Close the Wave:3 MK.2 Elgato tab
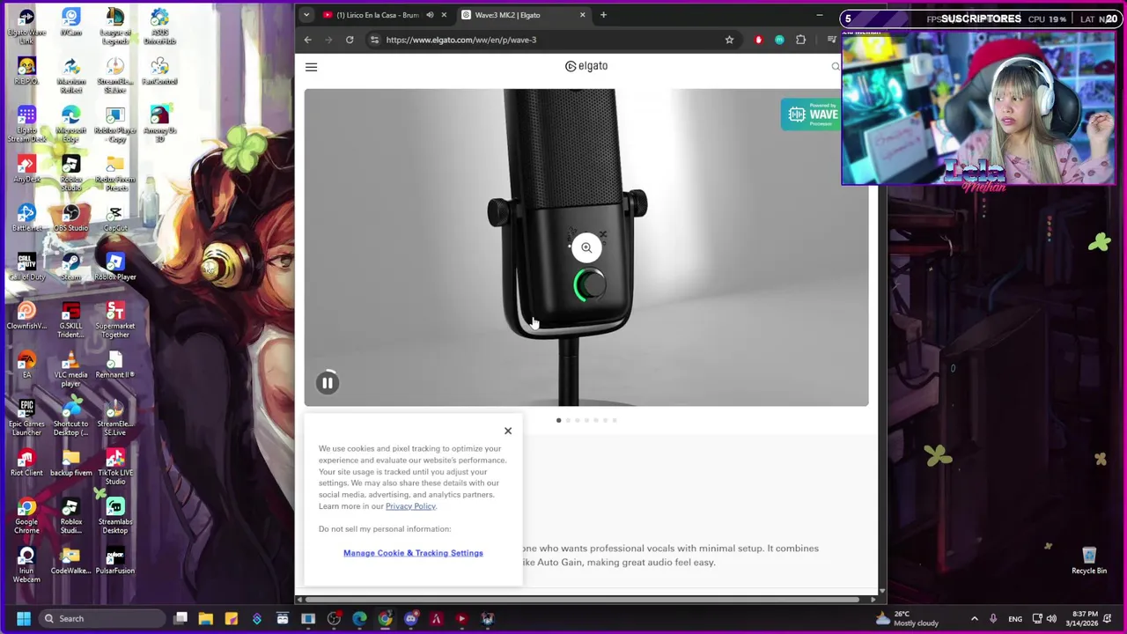 (582, 15)
